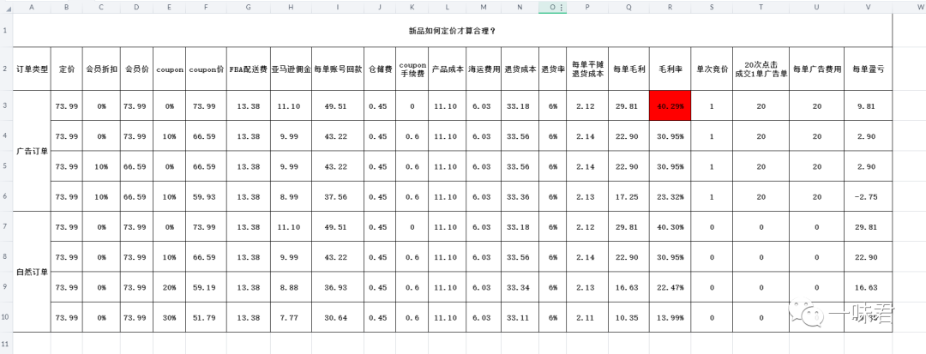Screen dimensions: 926x354
Task: Select row 6 header number
Action: coord(6,196)
